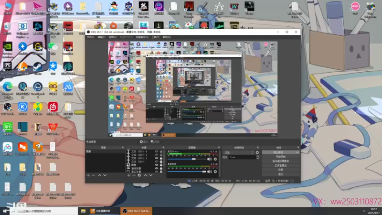Screen dimensions: 382x215
Task: Adjust the 时长 duration stepper arrows
Action: tap(258, 158)
